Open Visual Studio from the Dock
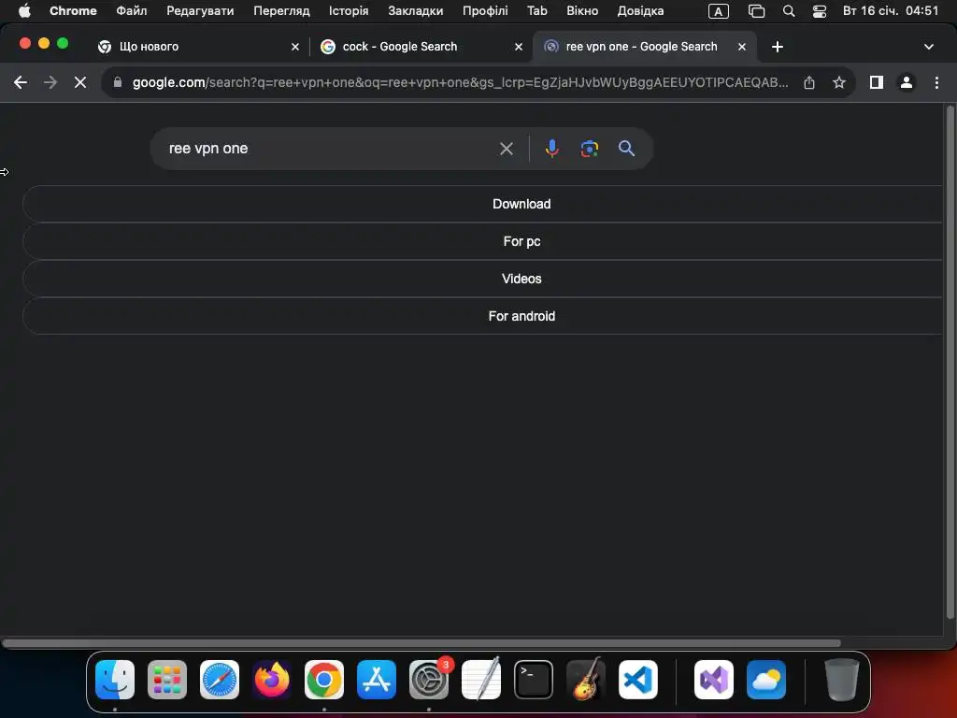Image resolution: width=957 pixels, height=718 pixels. [714, 680]
